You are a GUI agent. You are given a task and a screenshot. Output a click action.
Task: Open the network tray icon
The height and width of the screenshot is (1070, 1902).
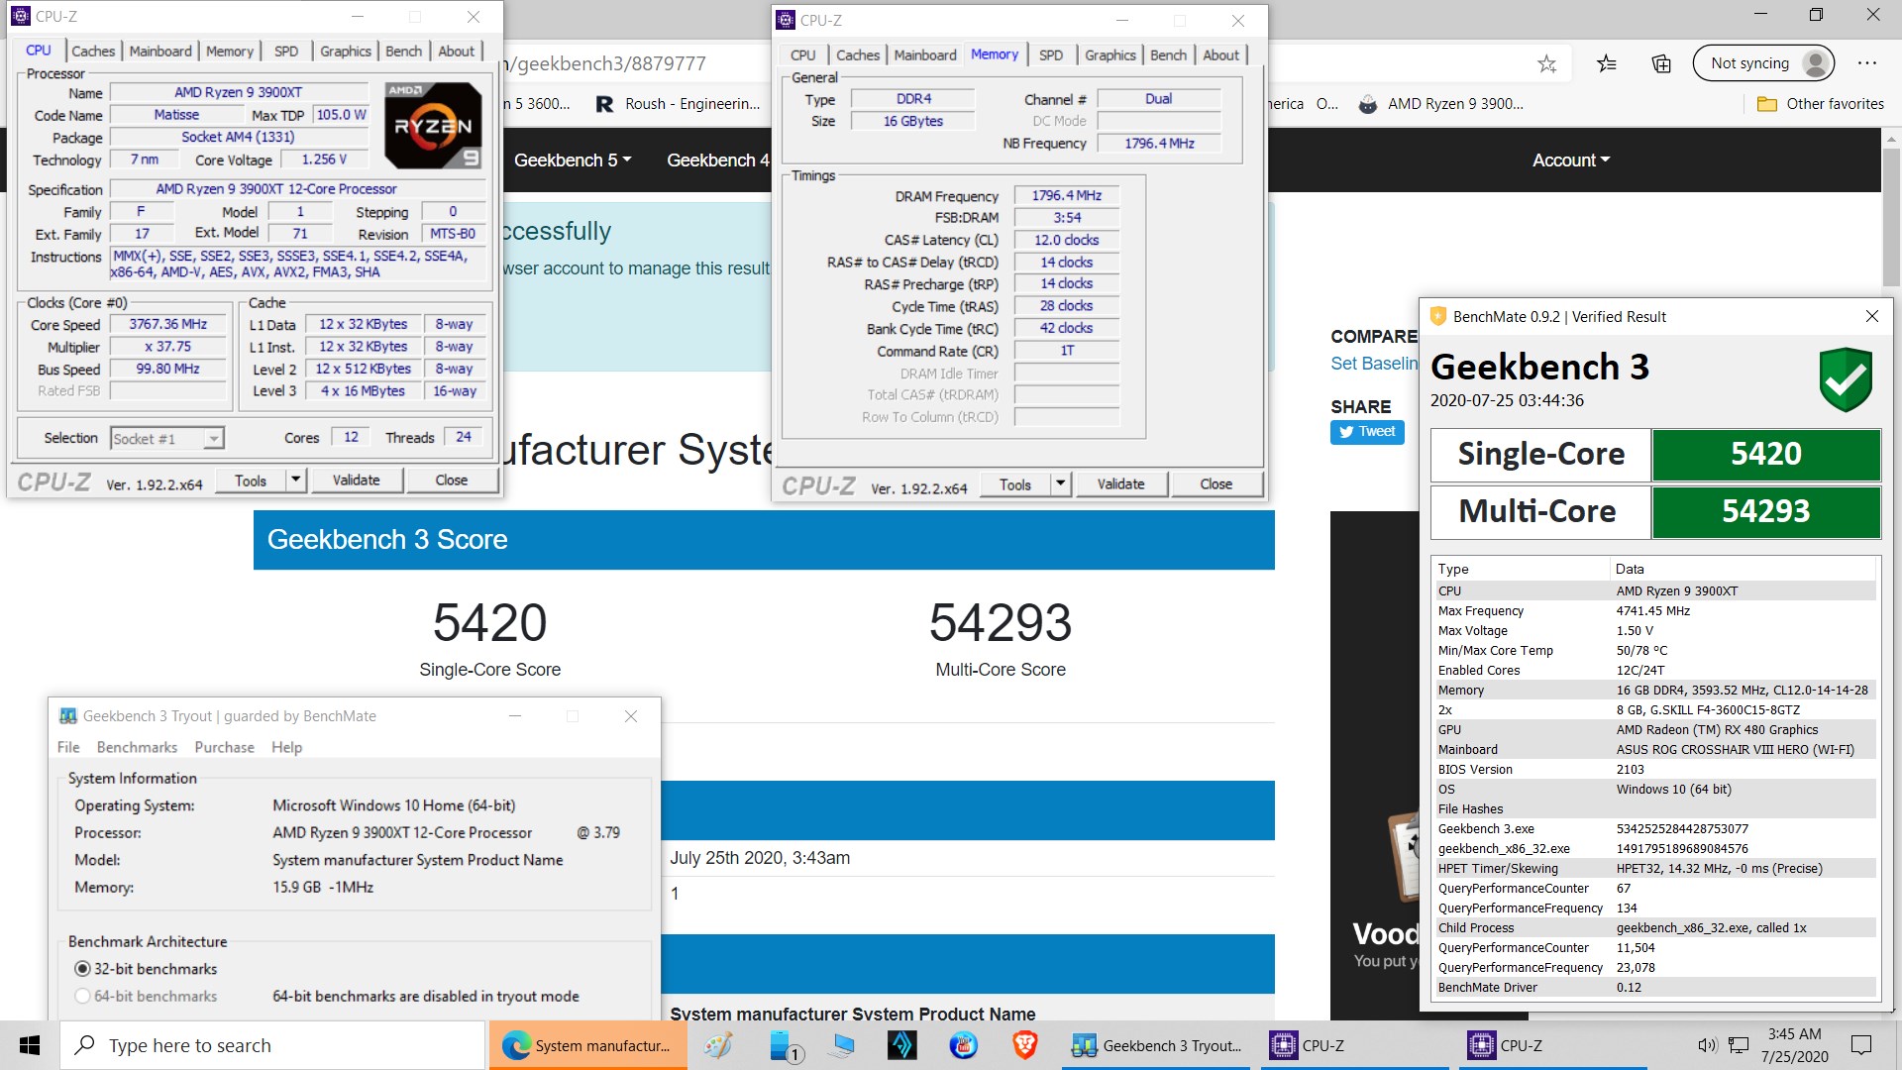[1738, 1045]
